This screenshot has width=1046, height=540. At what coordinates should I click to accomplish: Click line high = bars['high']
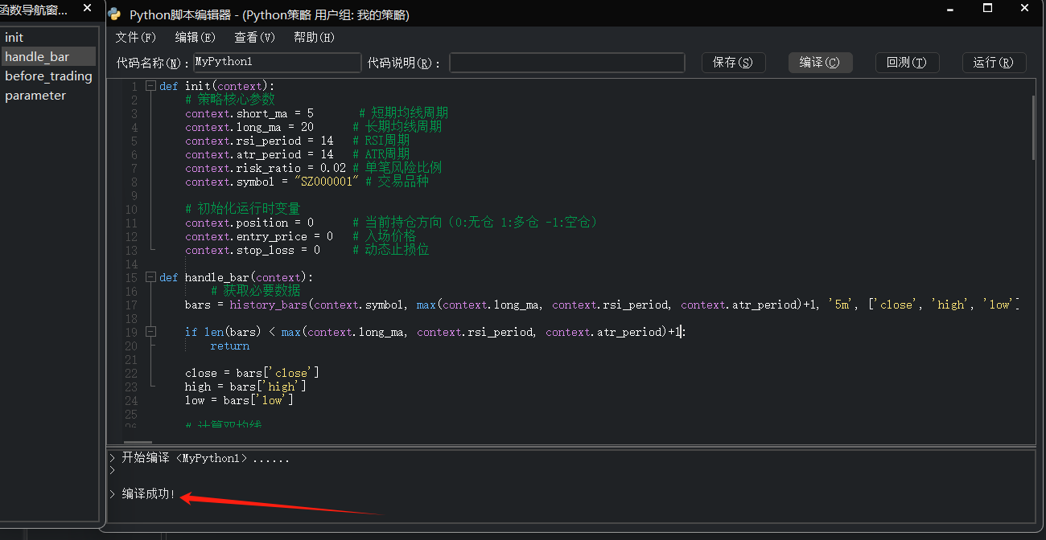245,387
